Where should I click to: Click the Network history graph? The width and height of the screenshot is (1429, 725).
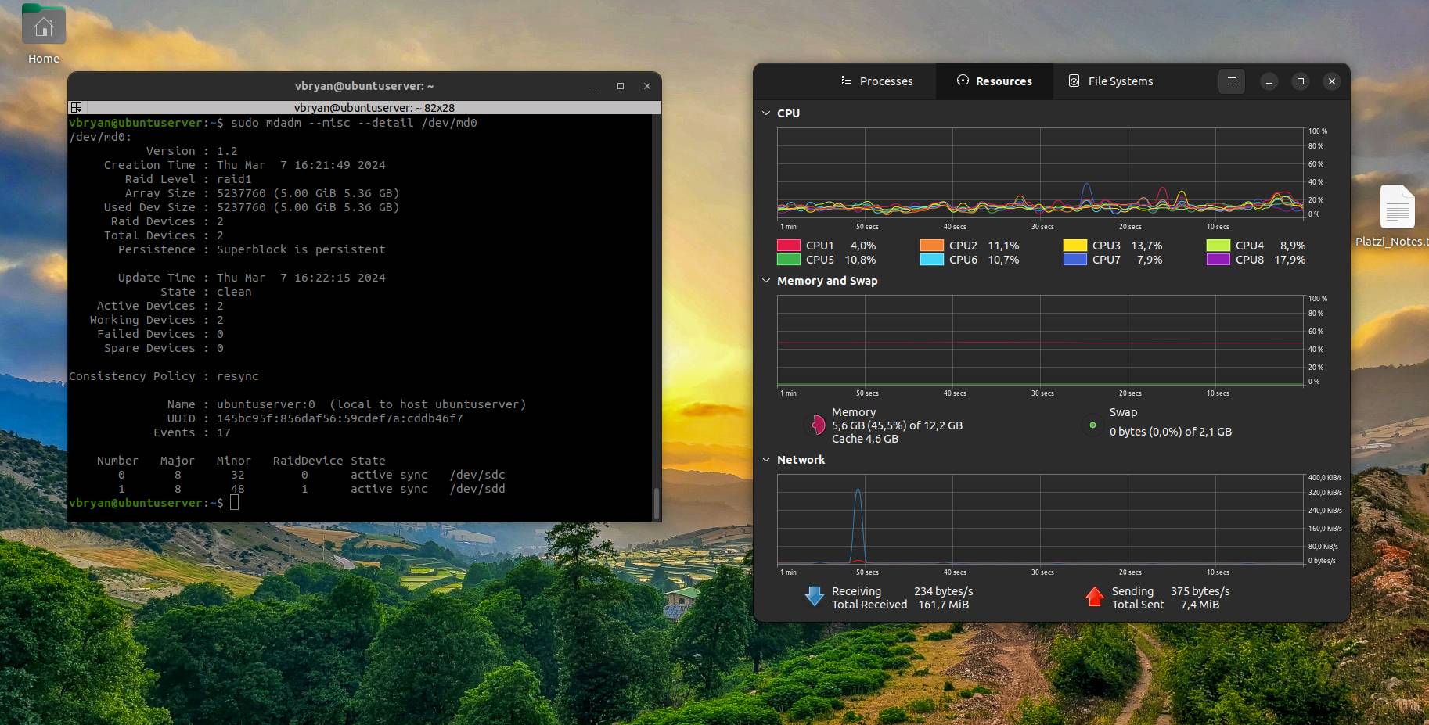coord(1040,519)
